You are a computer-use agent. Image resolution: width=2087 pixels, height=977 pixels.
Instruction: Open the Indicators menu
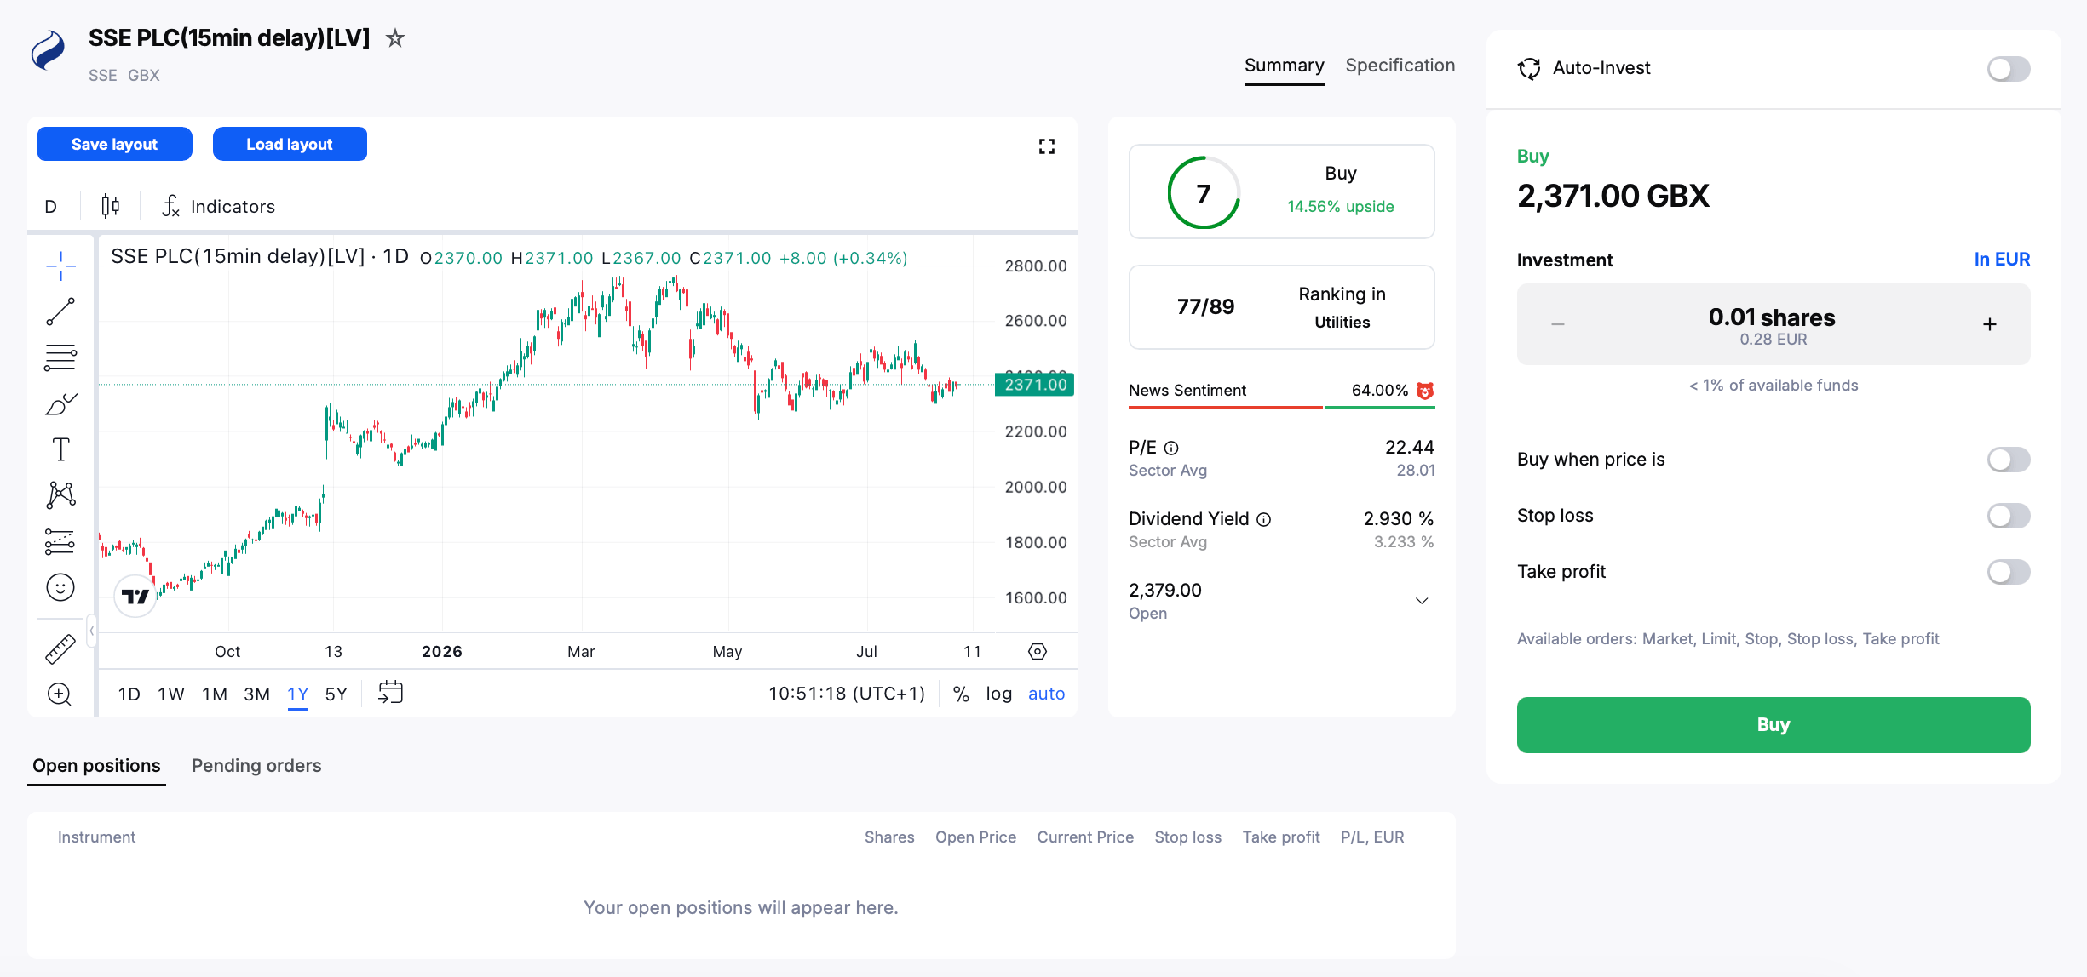pos(219,206)
